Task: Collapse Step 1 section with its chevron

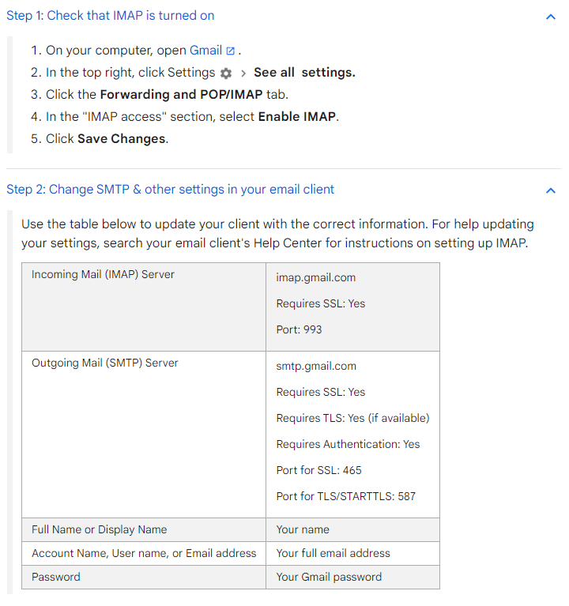Action: click(x=551, y=17)
